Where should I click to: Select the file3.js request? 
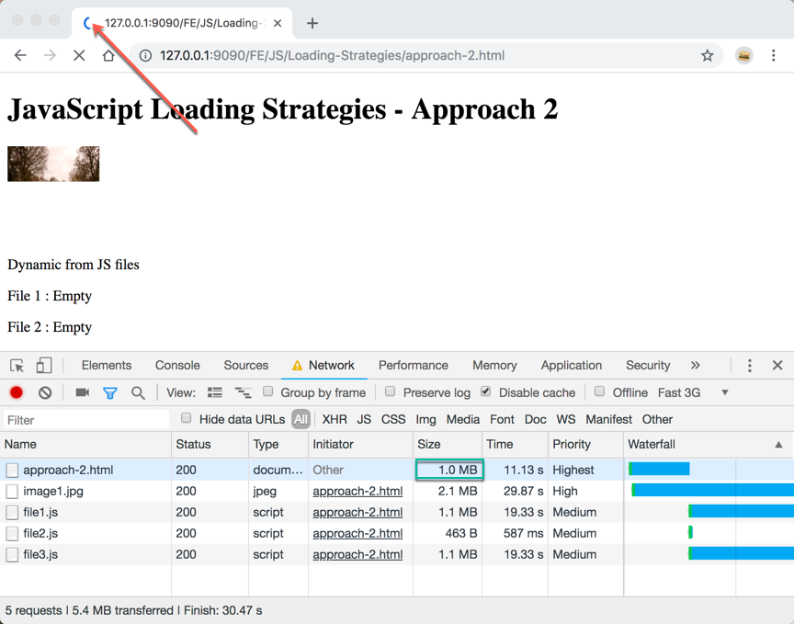pyautogui.click(x=397, y=554)
